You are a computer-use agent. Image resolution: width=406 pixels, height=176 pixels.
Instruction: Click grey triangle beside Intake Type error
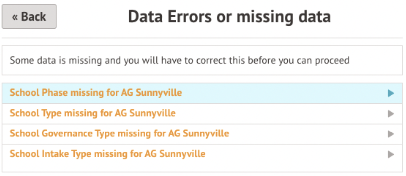click(x=391, y=154)
